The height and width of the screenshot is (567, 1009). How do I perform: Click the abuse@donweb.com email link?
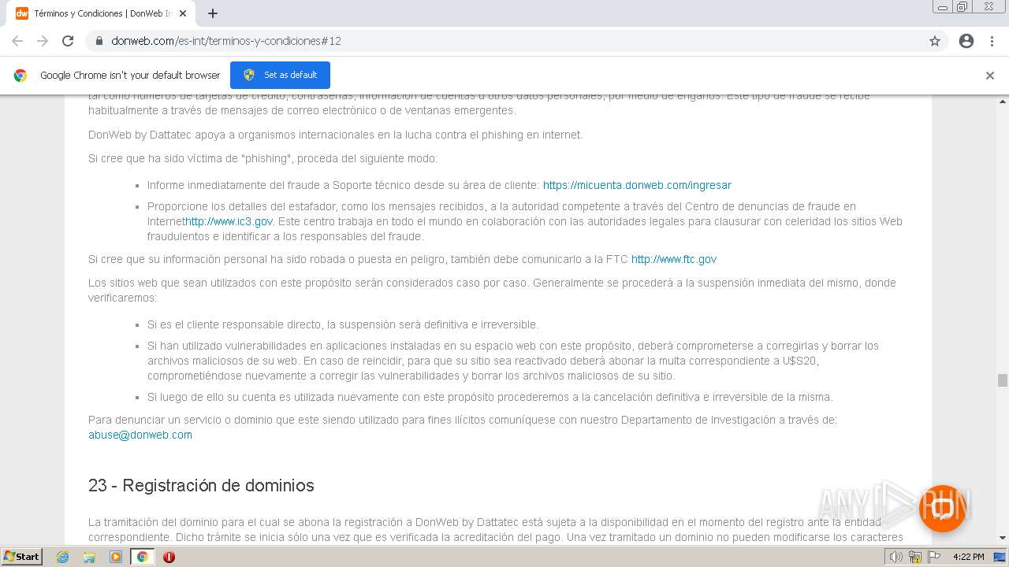tap(140, 435)
